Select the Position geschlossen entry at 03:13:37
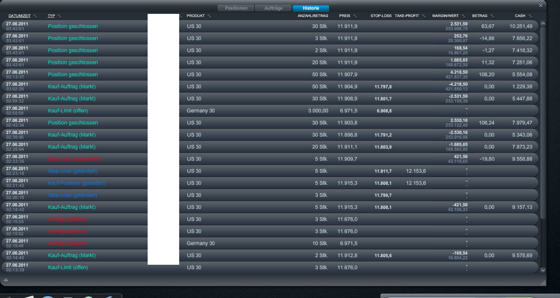560x298 pixels. [x=270, y=74]
